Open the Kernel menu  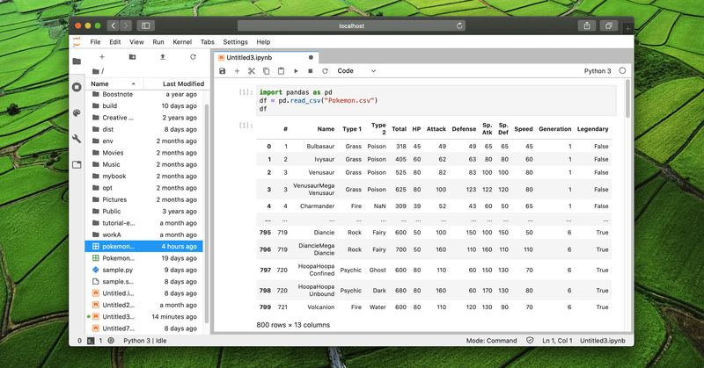pos(182,41)
